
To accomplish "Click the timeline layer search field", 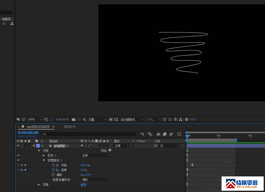I will 89,134.
